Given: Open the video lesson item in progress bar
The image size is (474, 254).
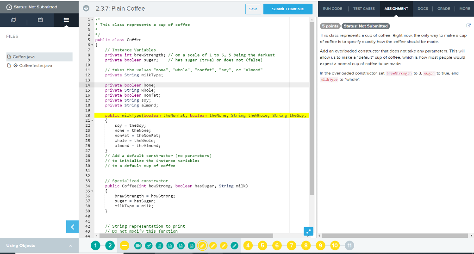Looking at the screenshot, I should pyautogui.click(x=138, y=246).
